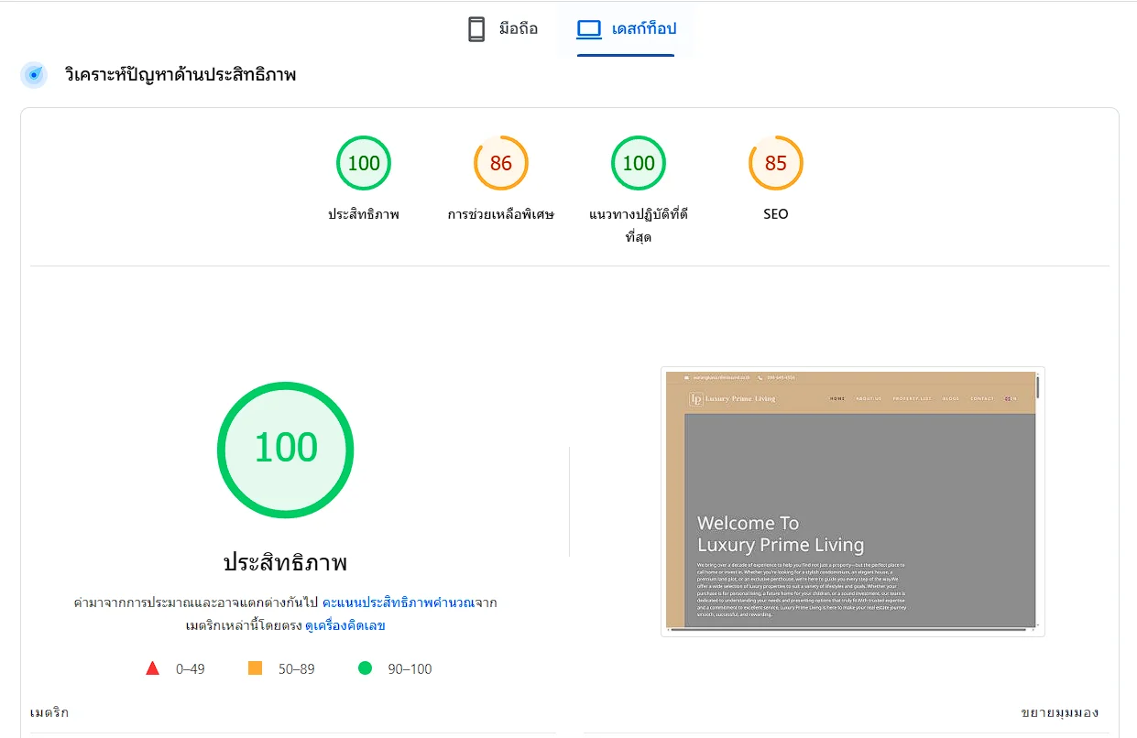Click the orange square 50–89 legend swatch

click(x=255, y=668)
